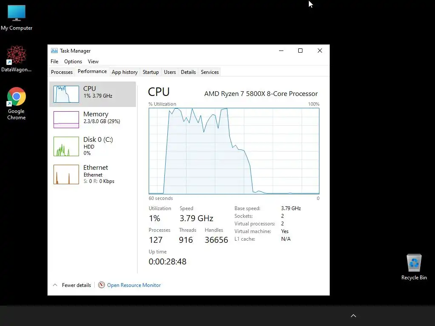The width and height of the screenshot is (435, 326).
Task: Click the Processes count 127
Action: [x=155, y=240]
